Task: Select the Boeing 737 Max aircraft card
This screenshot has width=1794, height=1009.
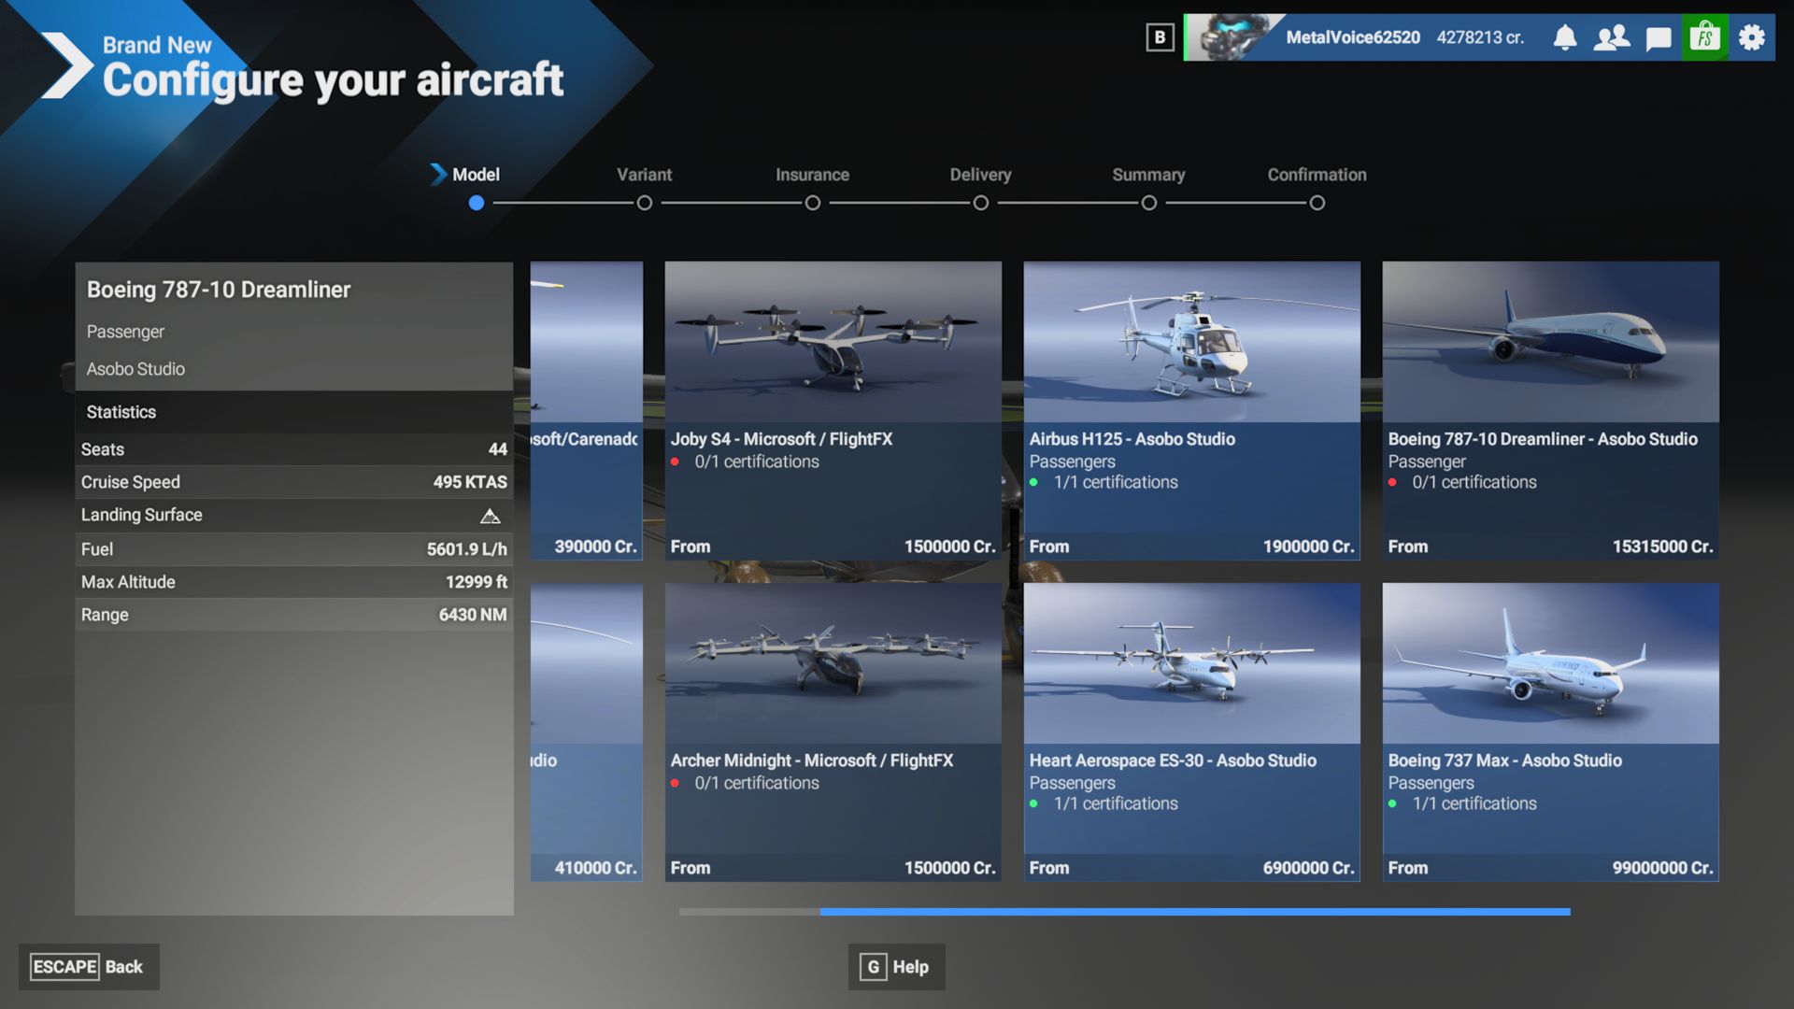Action: (1550, 732)
